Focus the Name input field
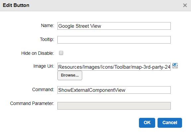The image size is (191, 138). point(114,26)
